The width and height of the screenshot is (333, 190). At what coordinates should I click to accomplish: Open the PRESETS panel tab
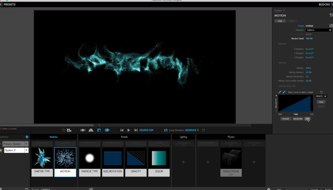[10, 4]
